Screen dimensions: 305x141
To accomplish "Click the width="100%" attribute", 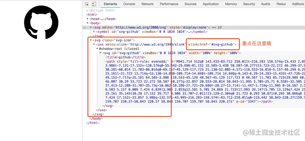I will (200, 53).
